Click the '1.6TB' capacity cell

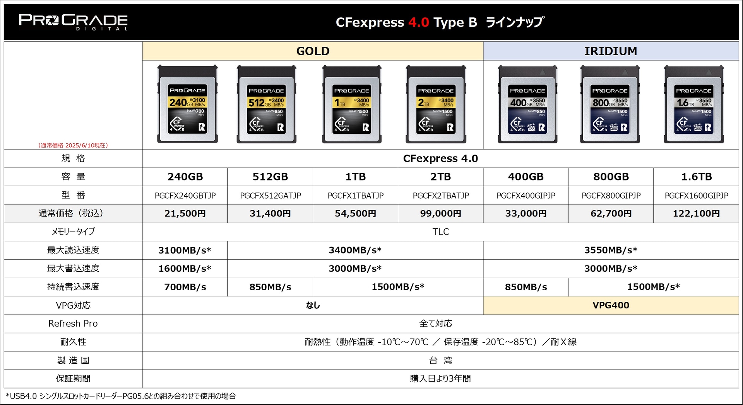pos(696,177)
